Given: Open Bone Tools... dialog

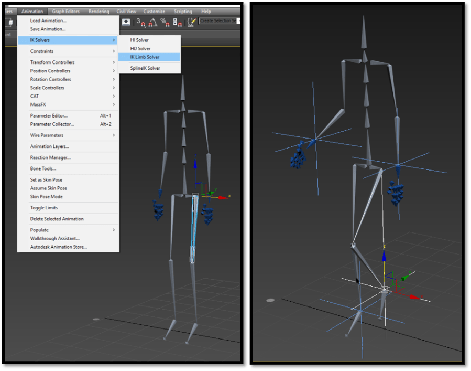Looking at the screenshot, I should [43, 169].
